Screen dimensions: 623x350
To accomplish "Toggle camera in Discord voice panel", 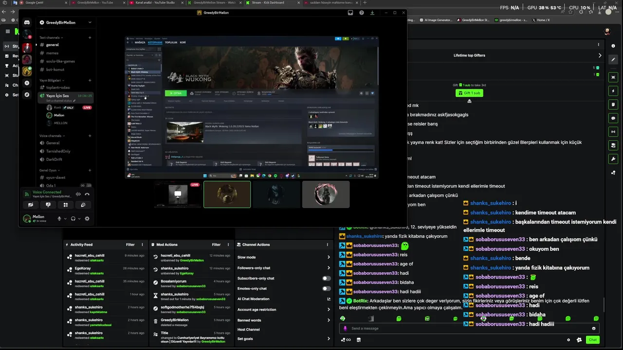I will coord(31,205).
